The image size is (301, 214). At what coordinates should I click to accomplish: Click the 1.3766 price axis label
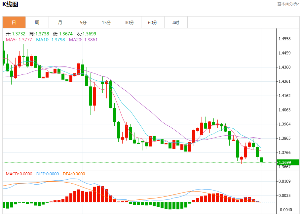(x=284, y=152)
